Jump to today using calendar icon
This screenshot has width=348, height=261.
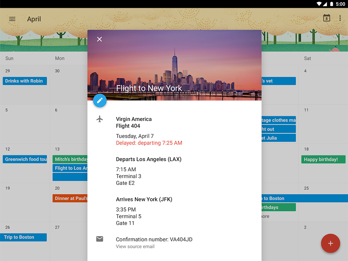(326, 18)
